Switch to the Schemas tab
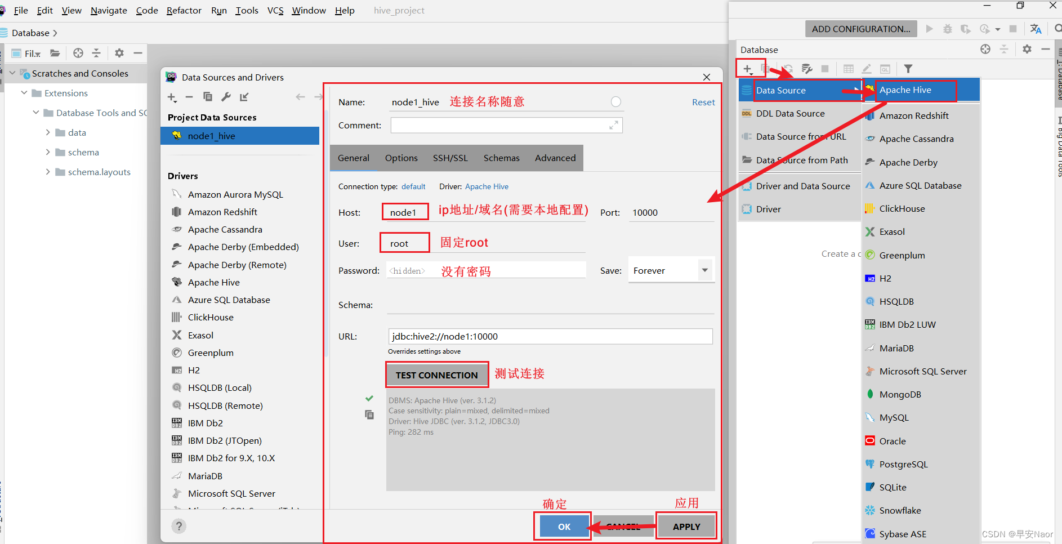 click(x=501, y=158)
